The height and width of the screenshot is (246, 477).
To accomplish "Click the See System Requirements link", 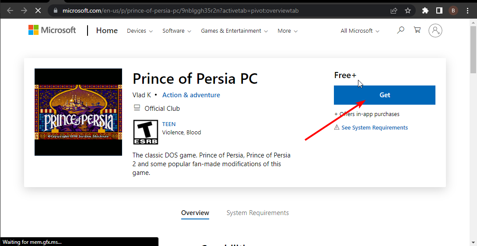I will (375, 128).
